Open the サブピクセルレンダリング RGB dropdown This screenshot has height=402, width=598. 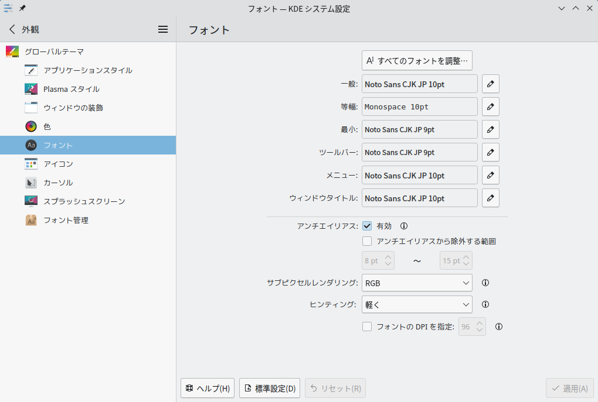[x=417, y=283]
